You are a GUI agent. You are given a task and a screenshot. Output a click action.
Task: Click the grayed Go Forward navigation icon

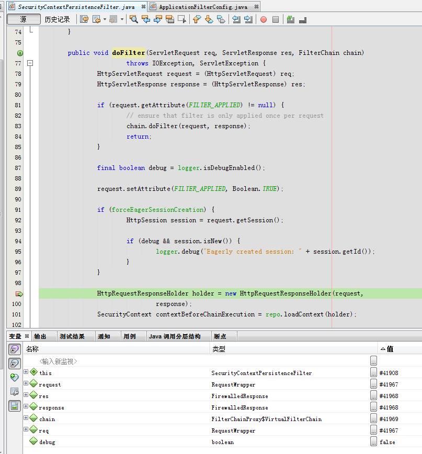point(113,19)
